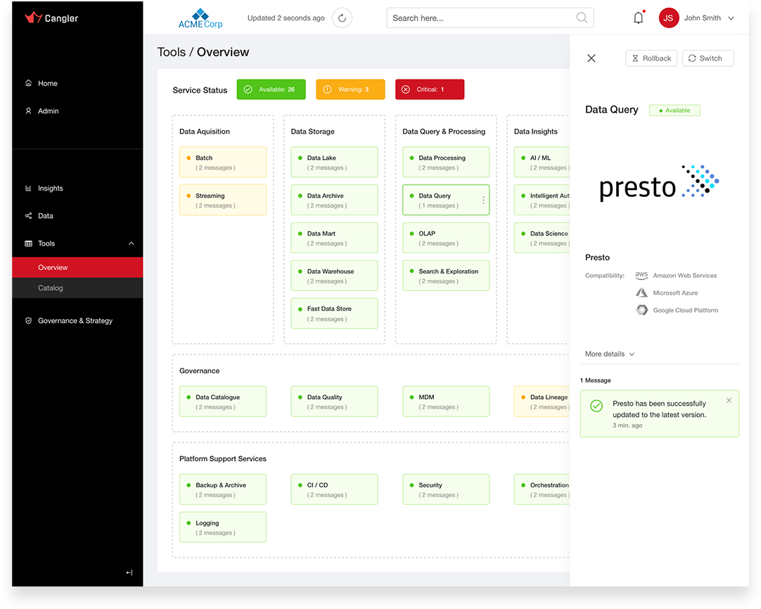Select Overview submenu item
This screenshot has height=609, width=761.
pyautogui.click(x=77, y=267)
